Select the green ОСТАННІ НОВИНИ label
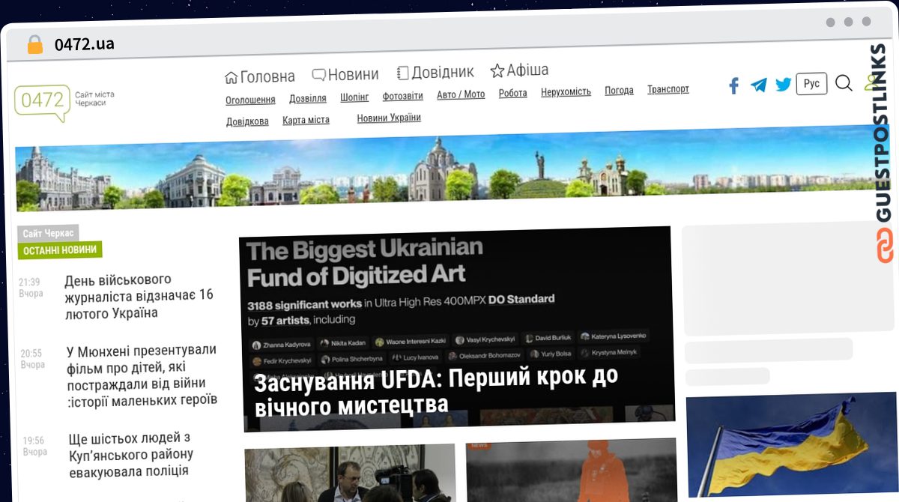This screenshot has height=502, width=899. [x=60, y=250]
